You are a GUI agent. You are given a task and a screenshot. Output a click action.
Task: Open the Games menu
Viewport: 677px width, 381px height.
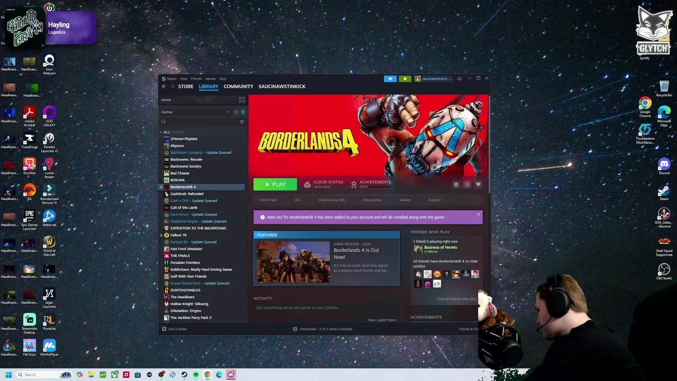211,79
